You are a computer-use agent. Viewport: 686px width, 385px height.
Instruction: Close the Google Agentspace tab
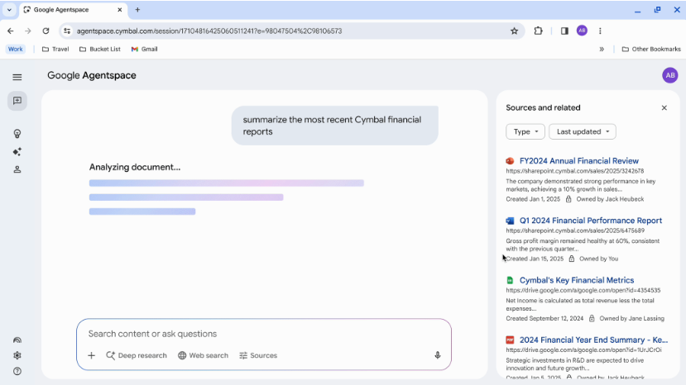(119, 10)
